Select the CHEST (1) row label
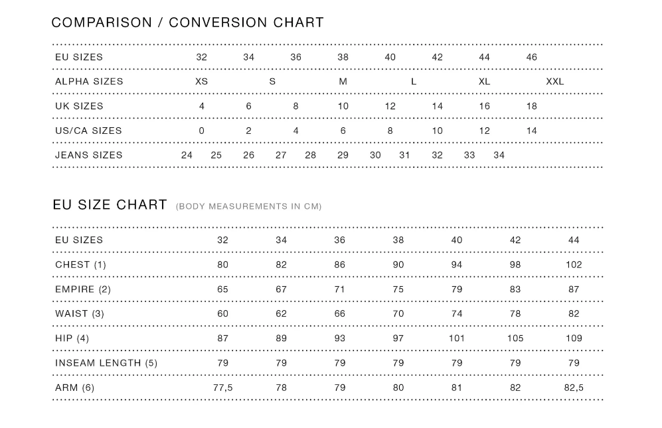This screenshot has height=428, width=662. click(x=80, y=264)
